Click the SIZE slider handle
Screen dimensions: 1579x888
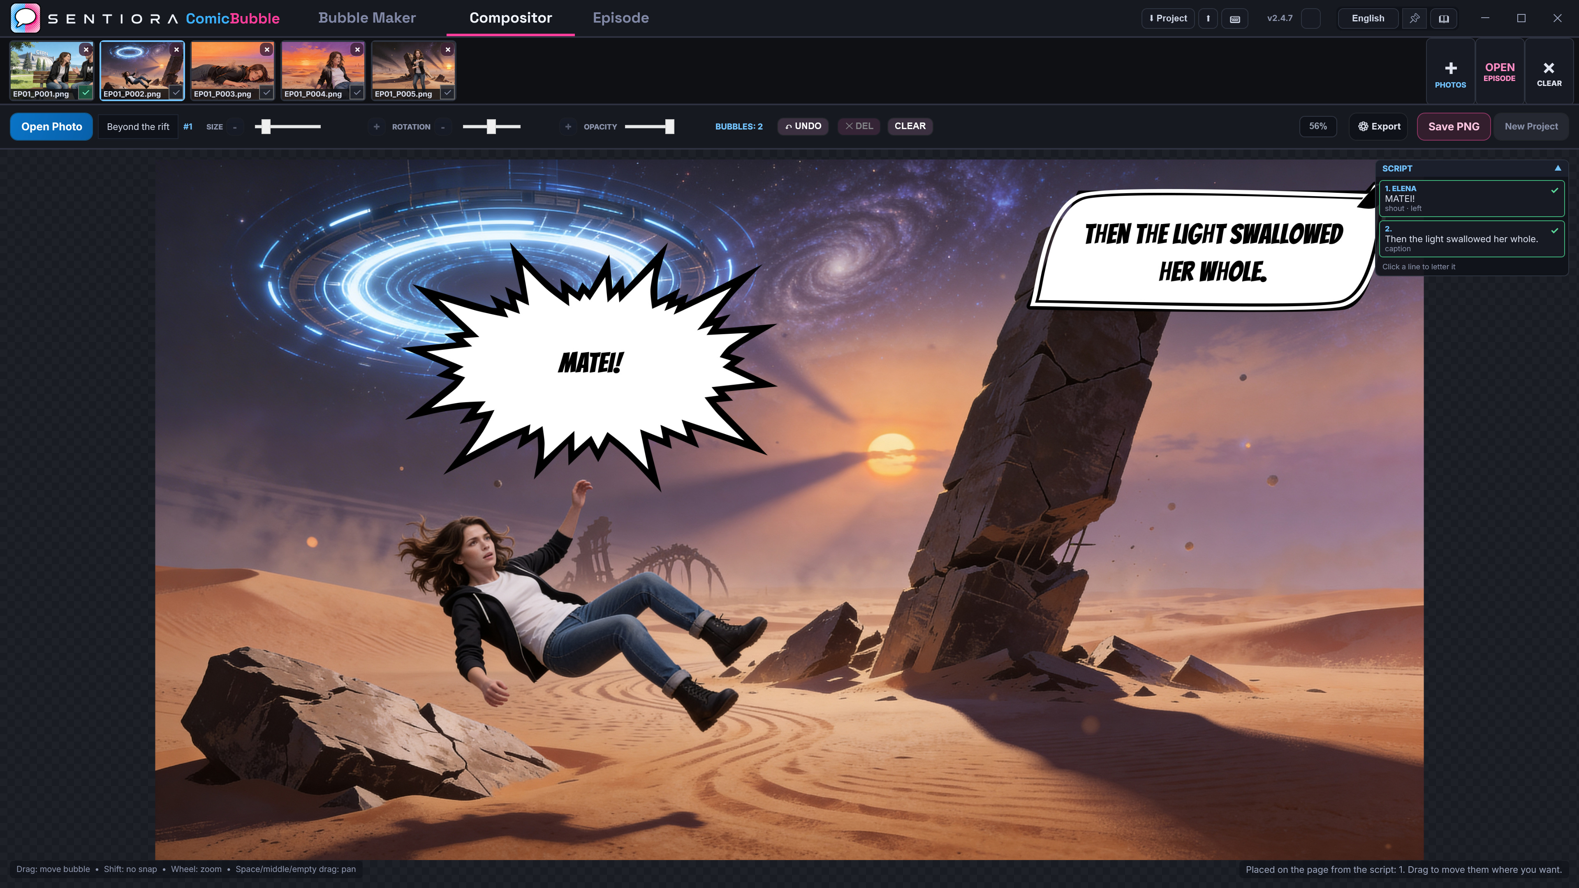[266, 126]
